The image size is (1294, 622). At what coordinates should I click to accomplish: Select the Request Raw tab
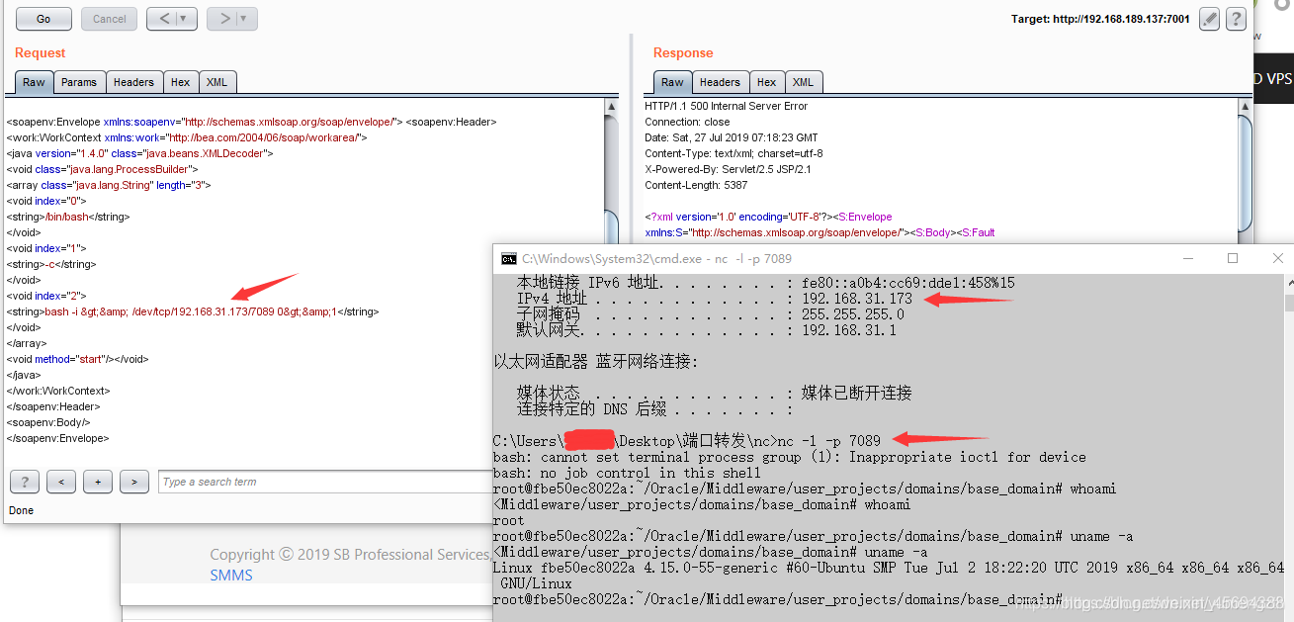pos(34,82)
